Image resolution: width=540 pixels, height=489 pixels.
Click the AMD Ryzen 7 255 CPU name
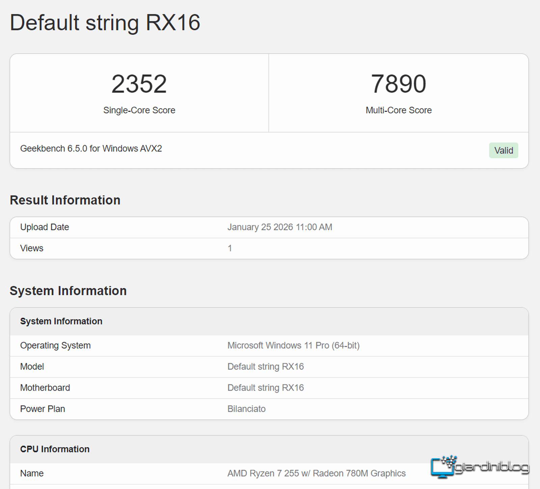(x=316, y=473)
